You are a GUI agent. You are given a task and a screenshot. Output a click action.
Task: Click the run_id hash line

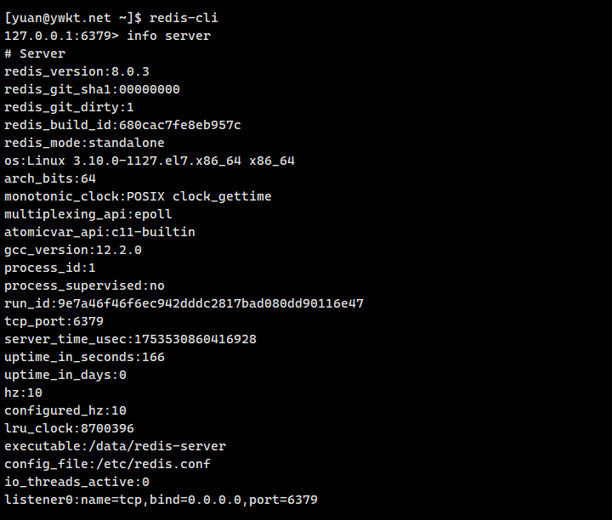(x=184, y=303)
